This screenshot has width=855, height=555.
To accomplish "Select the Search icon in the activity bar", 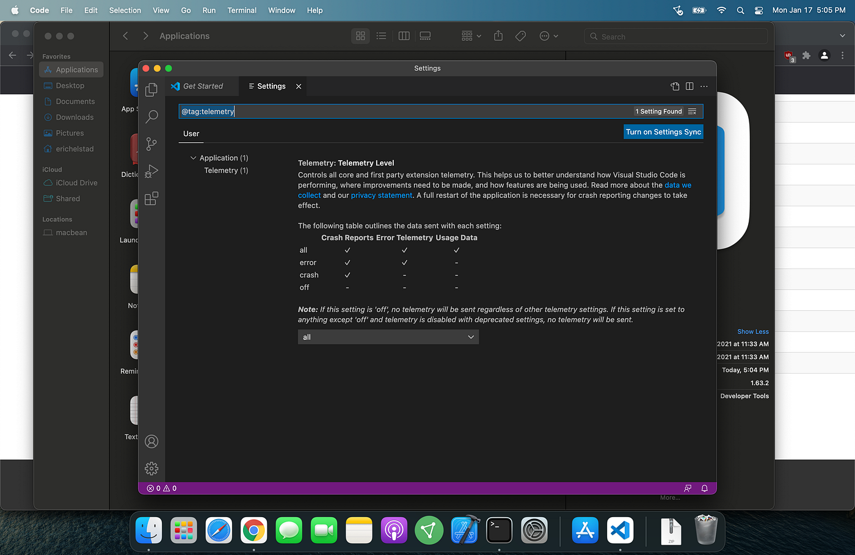I will point(151,117).
